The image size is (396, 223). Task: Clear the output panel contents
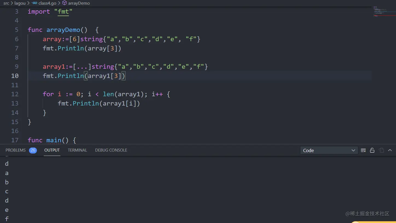click(363, 150)
